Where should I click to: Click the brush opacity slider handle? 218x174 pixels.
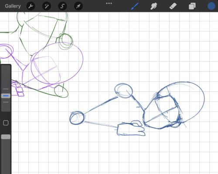pos(6,137)
